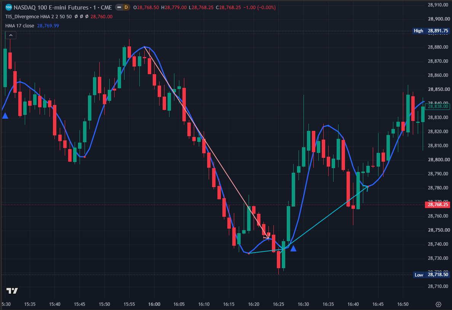The image size is (452, 310).
Task: Click the NASDAQ 100 symbol logo icon
Action: click(9, 8)
